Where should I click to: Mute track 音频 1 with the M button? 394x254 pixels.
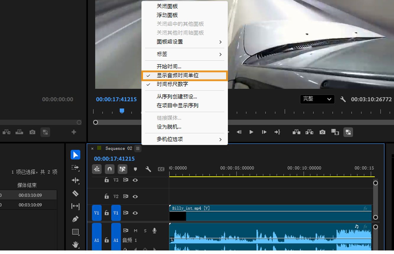tap(135, 230)
